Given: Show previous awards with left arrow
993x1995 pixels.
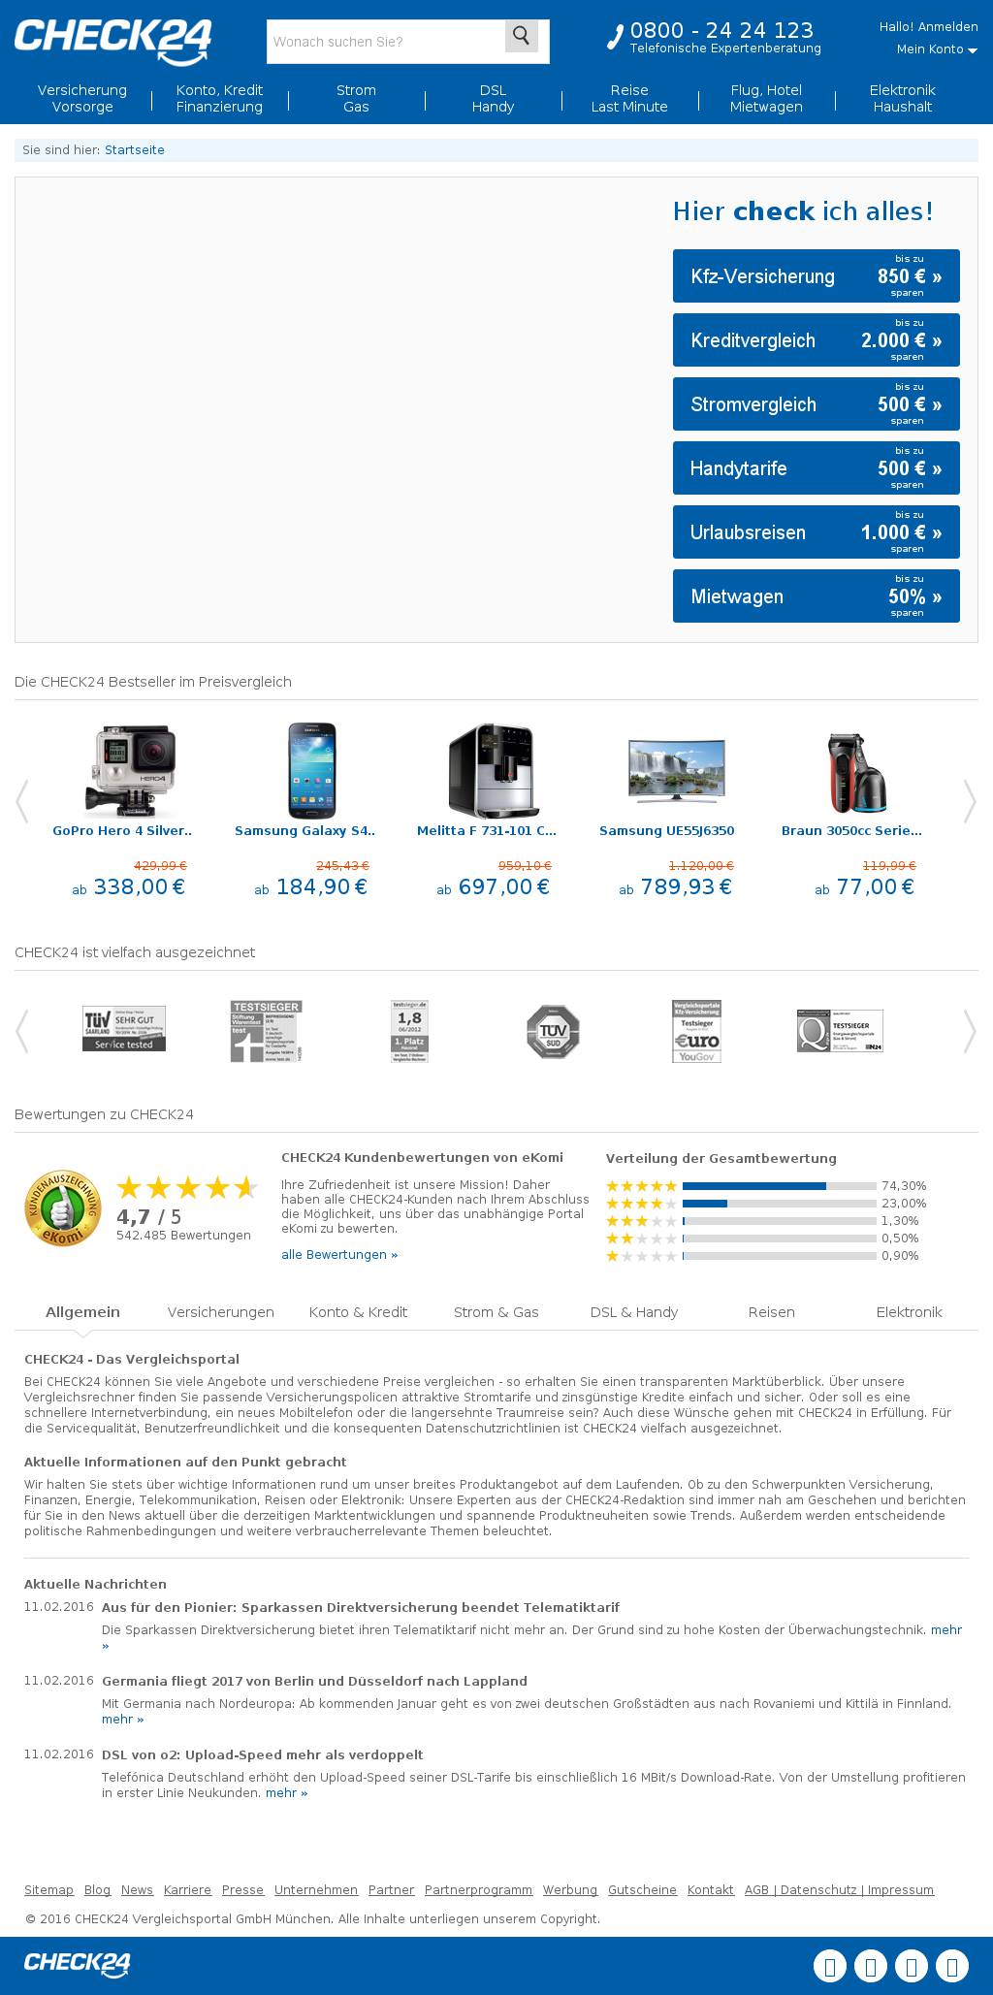Looking at the screenshot, I should coord(22,1031).
